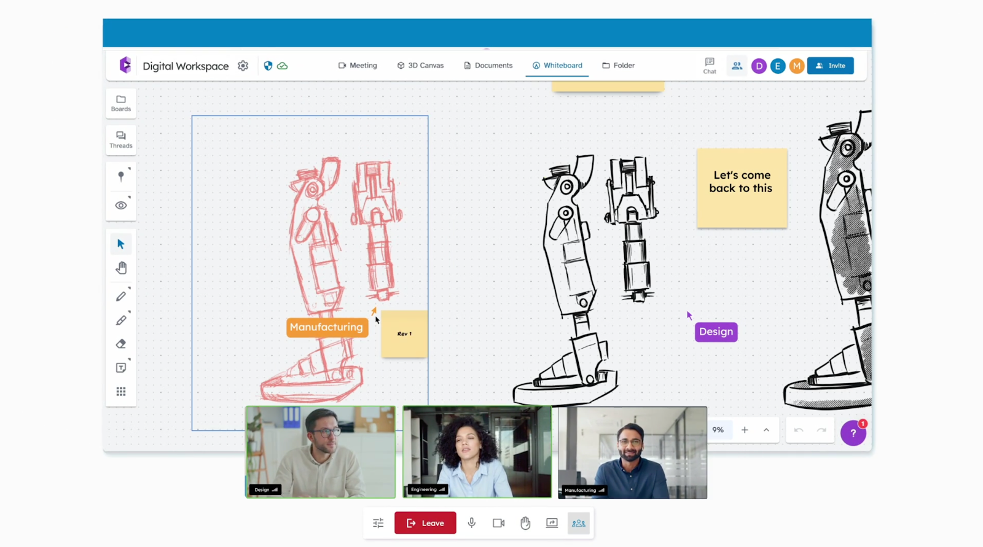This screenshot has width=983, height=547.
Task: Select the "Let's come back to this" sticky note
Action: [742, 188]
